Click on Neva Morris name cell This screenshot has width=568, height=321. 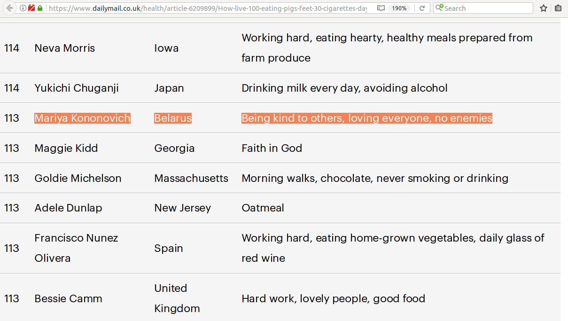click(x=65, y=48)
